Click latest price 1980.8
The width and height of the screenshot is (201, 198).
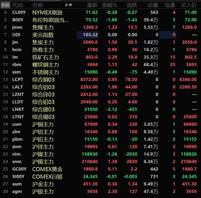pos(90,169)
